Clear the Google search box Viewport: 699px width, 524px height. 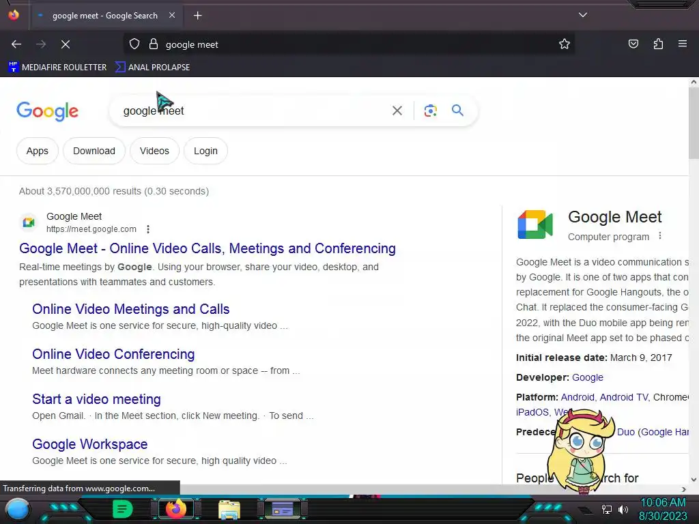click(x=397, y=111)
